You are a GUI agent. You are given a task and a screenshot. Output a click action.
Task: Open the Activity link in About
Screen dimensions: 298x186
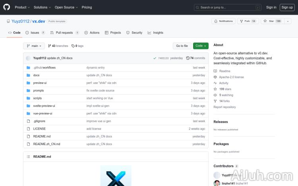click(224, 83)
